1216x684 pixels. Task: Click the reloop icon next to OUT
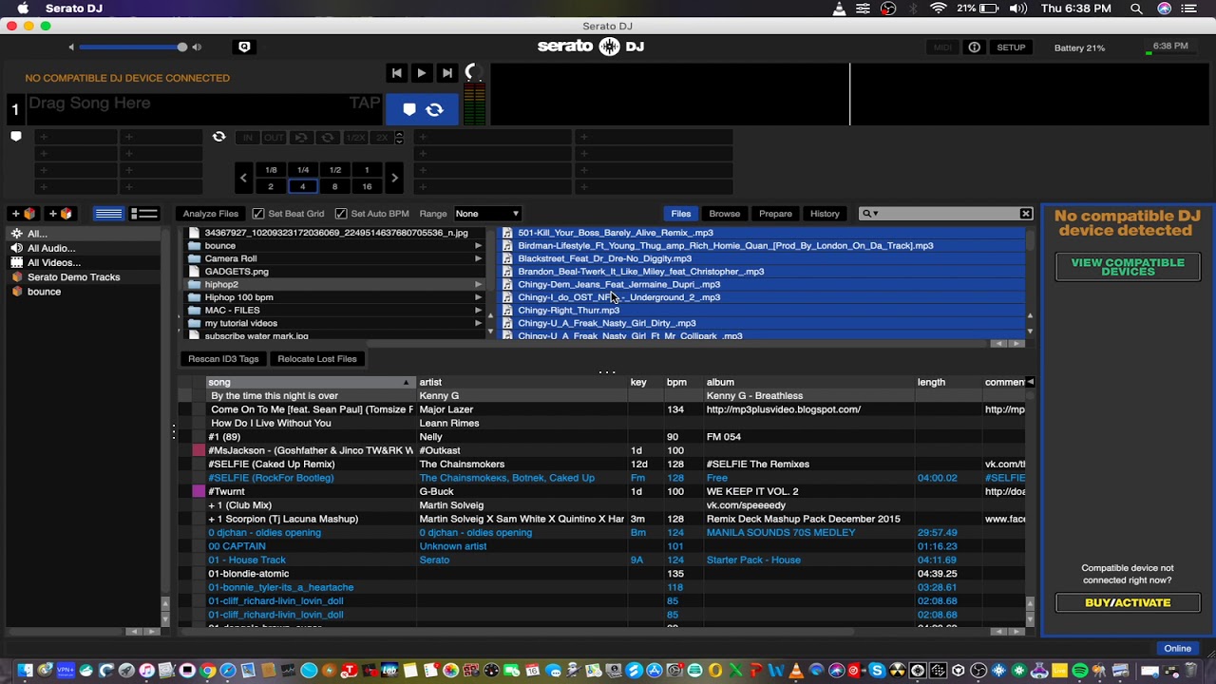click(x=301, y=138)
